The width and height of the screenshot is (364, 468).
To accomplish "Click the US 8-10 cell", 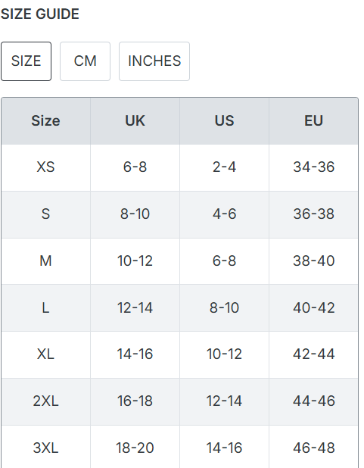I will point(224,308).
